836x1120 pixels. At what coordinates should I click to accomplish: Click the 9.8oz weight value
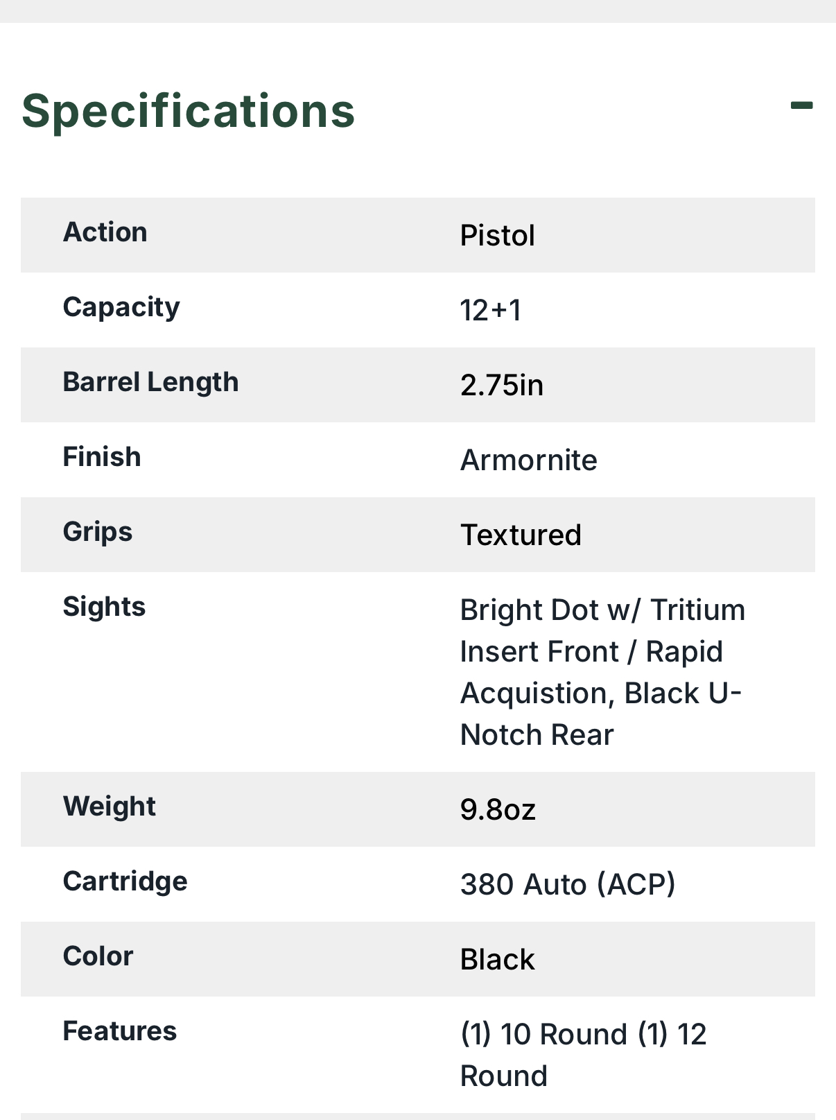point(498,809)
